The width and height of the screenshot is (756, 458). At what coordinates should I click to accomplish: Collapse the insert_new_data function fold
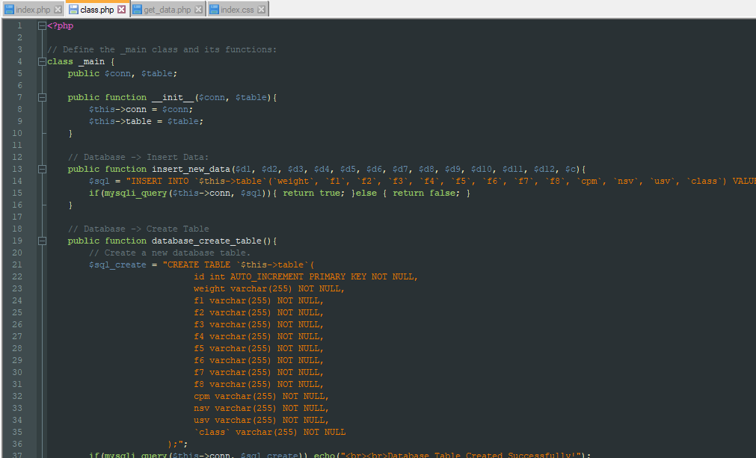point(42,169)
